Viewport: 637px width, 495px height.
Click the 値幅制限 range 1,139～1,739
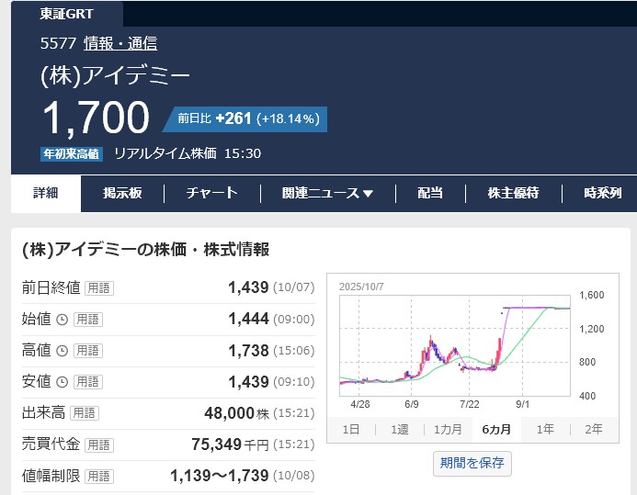click(x=220, y=476)
